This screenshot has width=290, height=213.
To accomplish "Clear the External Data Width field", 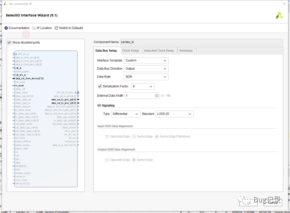I will tap(157, 95).
